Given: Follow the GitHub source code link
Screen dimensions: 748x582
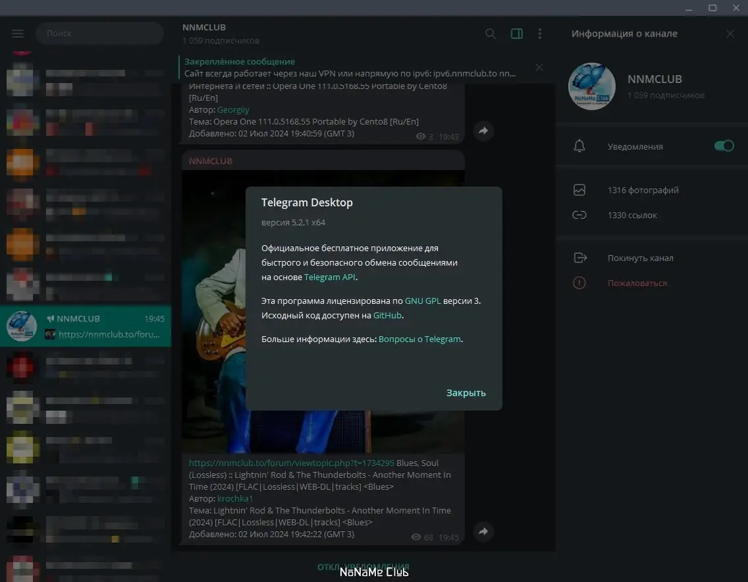Looking at the screenshot, I should click(x=387, y=315).
